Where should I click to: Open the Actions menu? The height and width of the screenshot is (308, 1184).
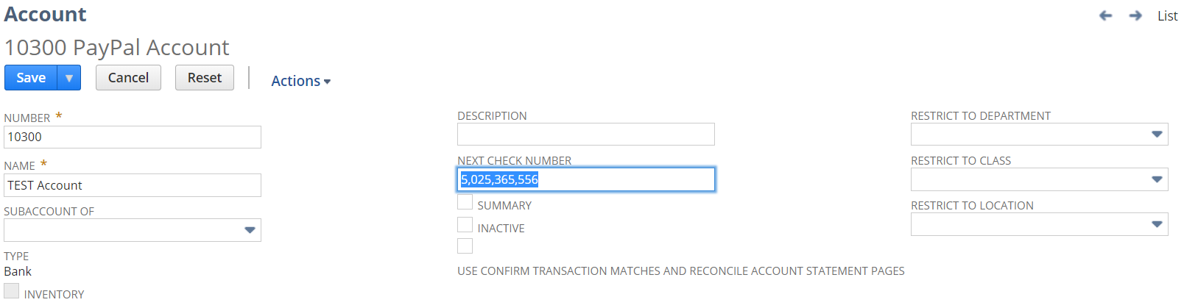coord(300,81)
